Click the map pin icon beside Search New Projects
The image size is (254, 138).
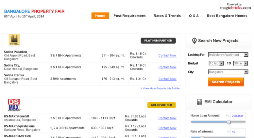194,41
